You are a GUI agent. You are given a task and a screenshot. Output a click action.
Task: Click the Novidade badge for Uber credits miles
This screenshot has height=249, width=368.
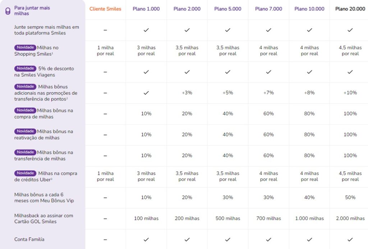pyautogui.click(x=25, y=173)
